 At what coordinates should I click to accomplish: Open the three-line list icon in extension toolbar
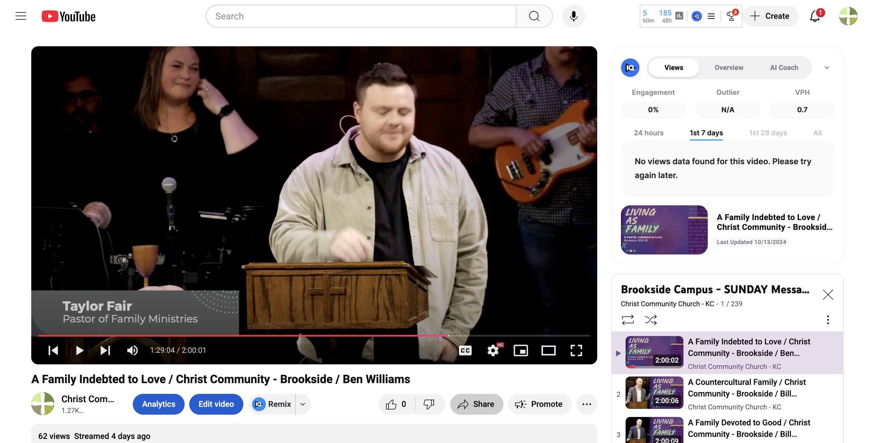click(711, 16)
